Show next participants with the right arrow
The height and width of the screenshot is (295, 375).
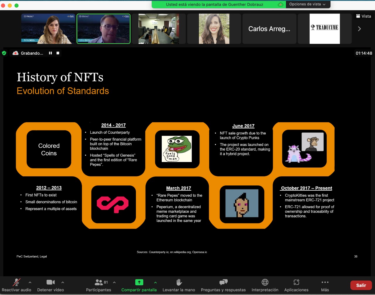(x=359, y=29)
